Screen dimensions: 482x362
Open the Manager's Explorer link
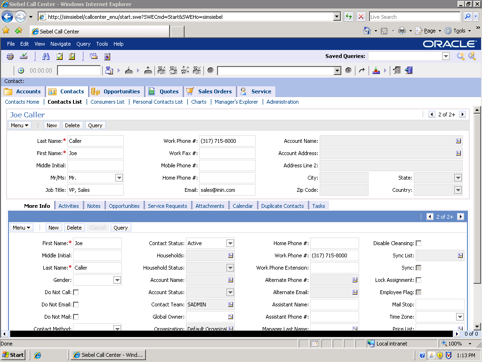[x=236, y=102]
